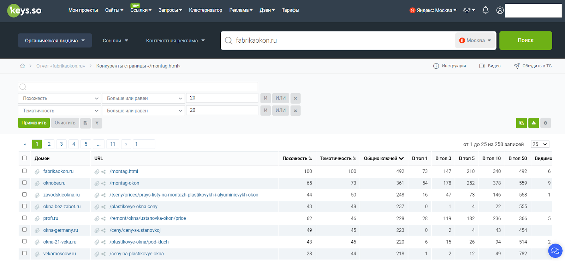Open the Кластеризатор menu item
565x261 pixels.
click(x=206, y=10)
